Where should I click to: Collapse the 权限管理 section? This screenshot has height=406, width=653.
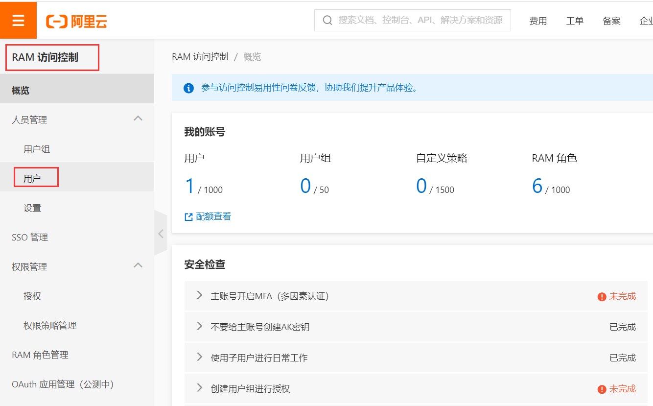[x=138, y=265]
